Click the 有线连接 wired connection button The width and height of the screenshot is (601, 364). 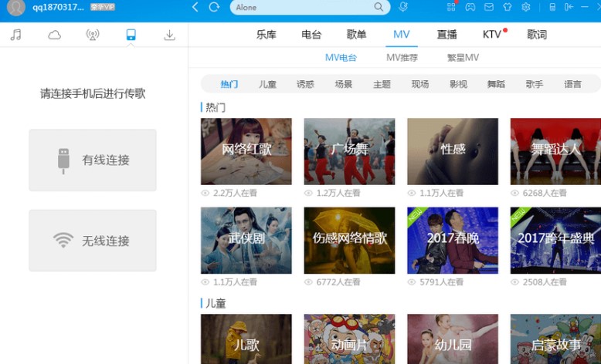click(93, 160)
